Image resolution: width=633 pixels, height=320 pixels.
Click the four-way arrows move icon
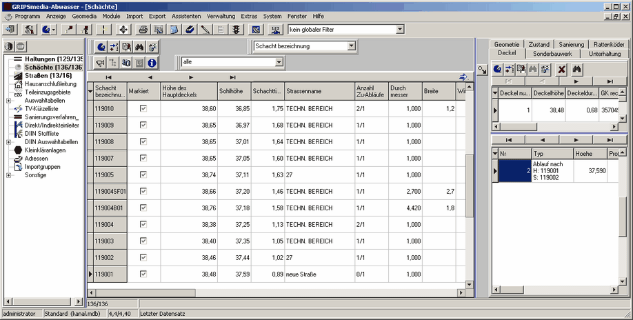[x=123, y=30]
